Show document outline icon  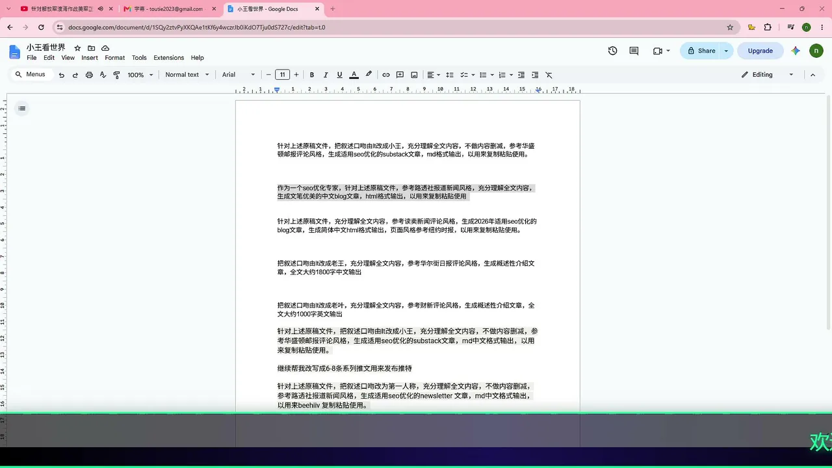pyautogui.click(x=21, y=109)
